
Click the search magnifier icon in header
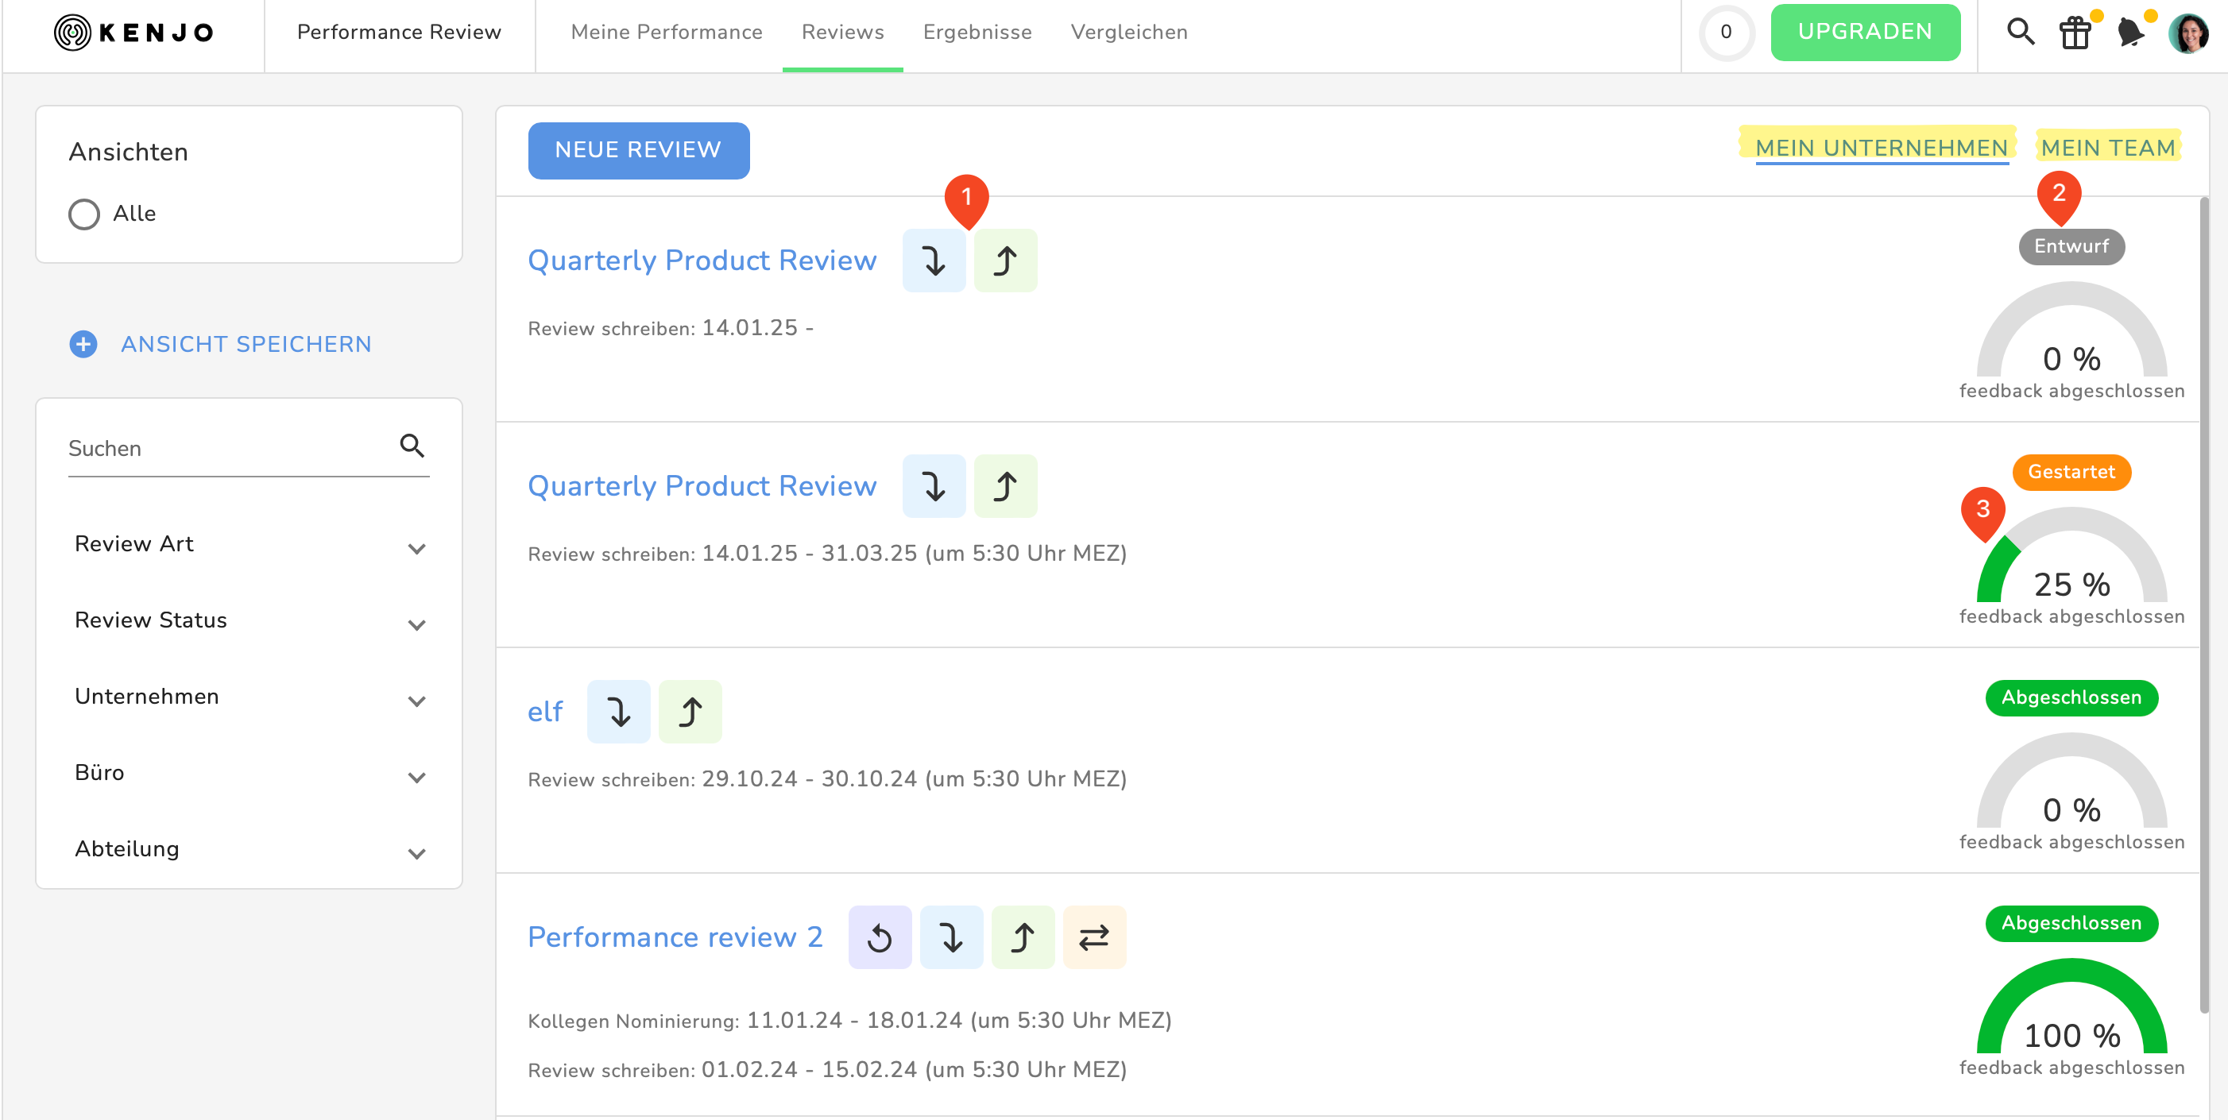click(x=2020, y=33)
